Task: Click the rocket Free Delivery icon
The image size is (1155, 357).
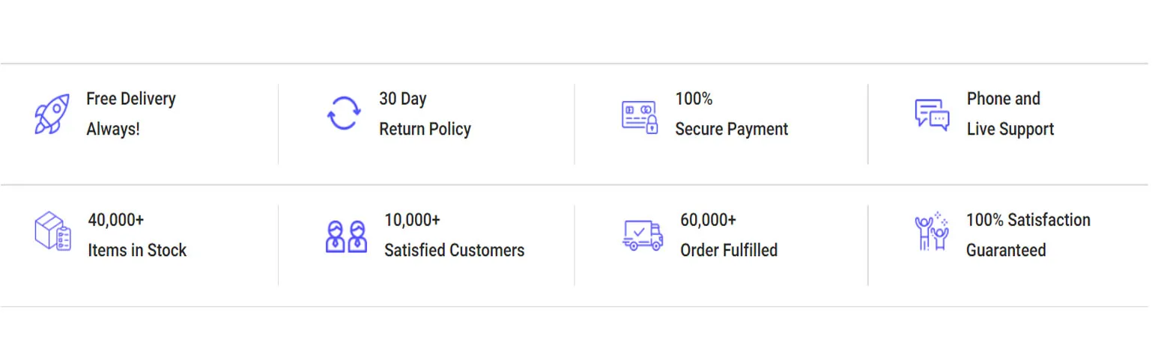Action: point(52,115)
